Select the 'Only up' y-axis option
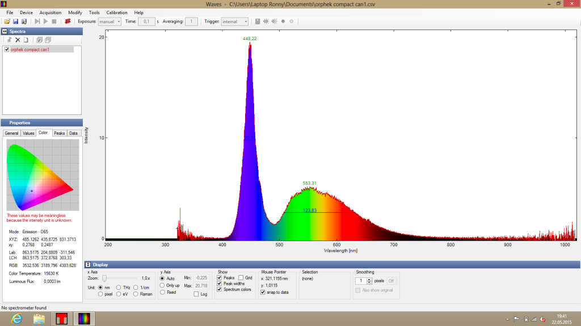This screenshot has width=581, height=326. (x=162, y=285)
